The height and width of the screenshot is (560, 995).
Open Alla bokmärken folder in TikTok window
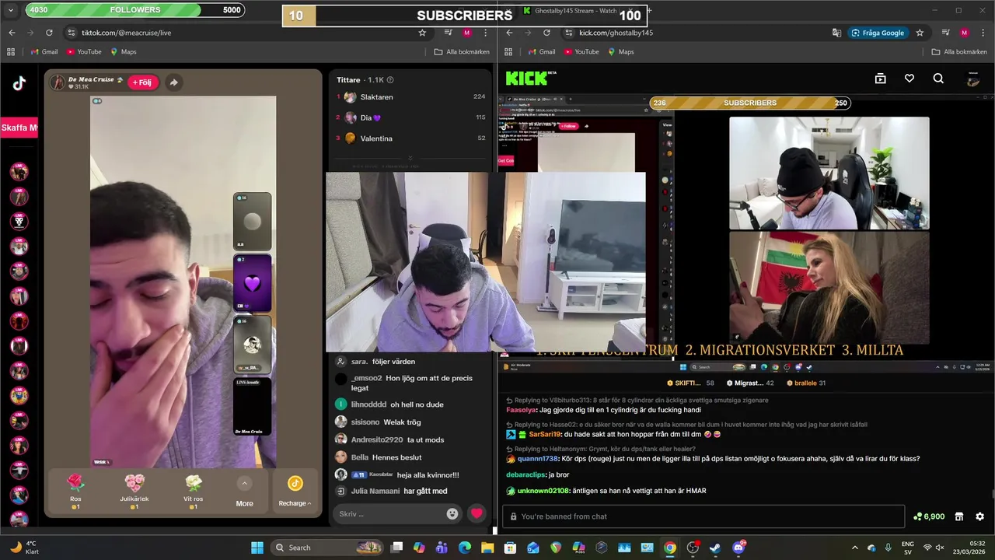pos(462,52)
